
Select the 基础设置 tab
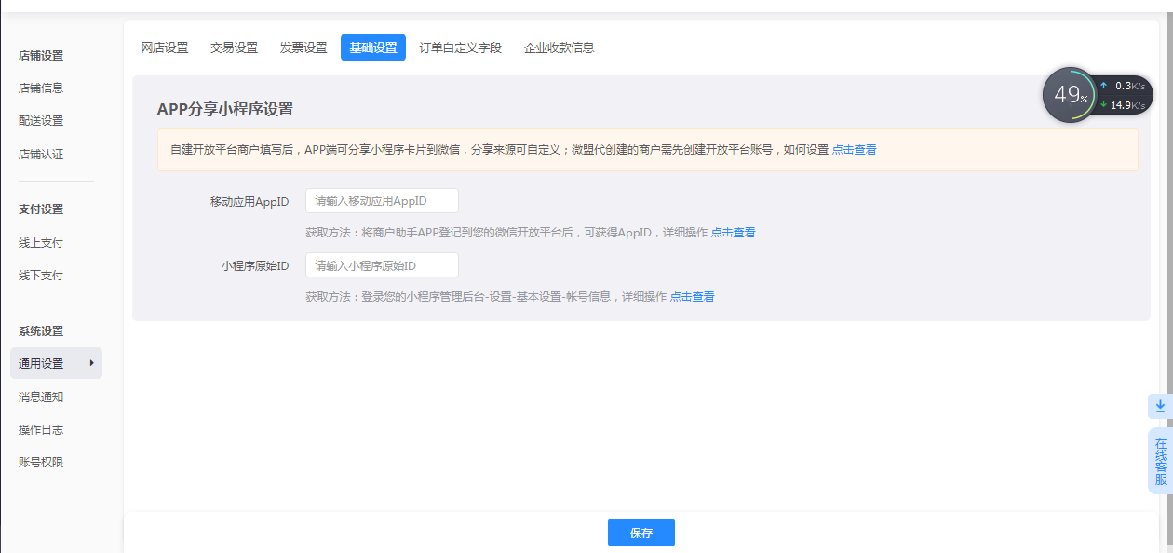pos(372,47)
